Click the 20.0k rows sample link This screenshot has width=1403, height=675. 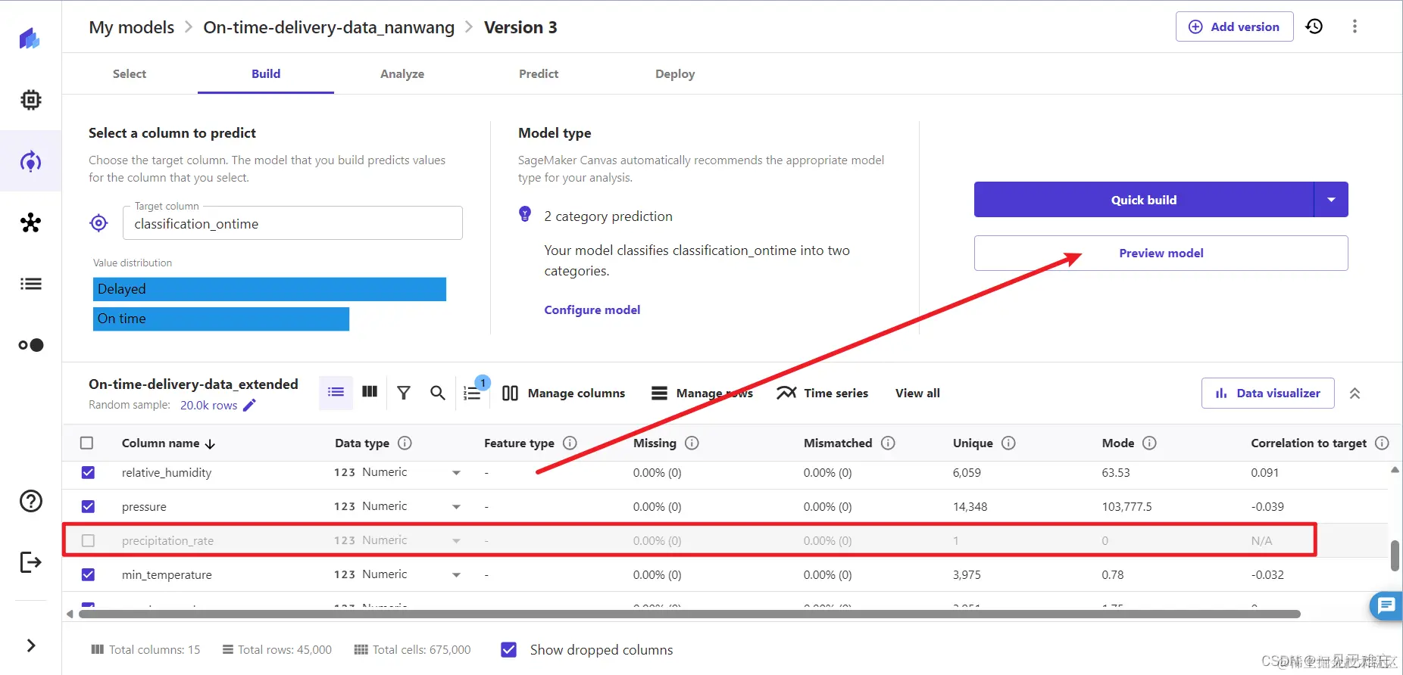tap(208, 405)
